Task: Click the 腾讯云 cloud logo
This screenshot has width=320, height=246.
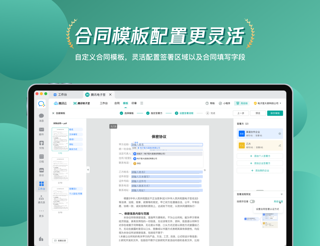Action: point(60,103)
